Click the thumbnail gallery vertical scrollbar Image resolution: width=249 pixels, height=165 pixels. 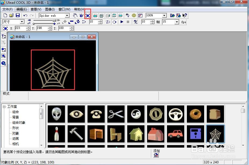click(x=243, y=125)
